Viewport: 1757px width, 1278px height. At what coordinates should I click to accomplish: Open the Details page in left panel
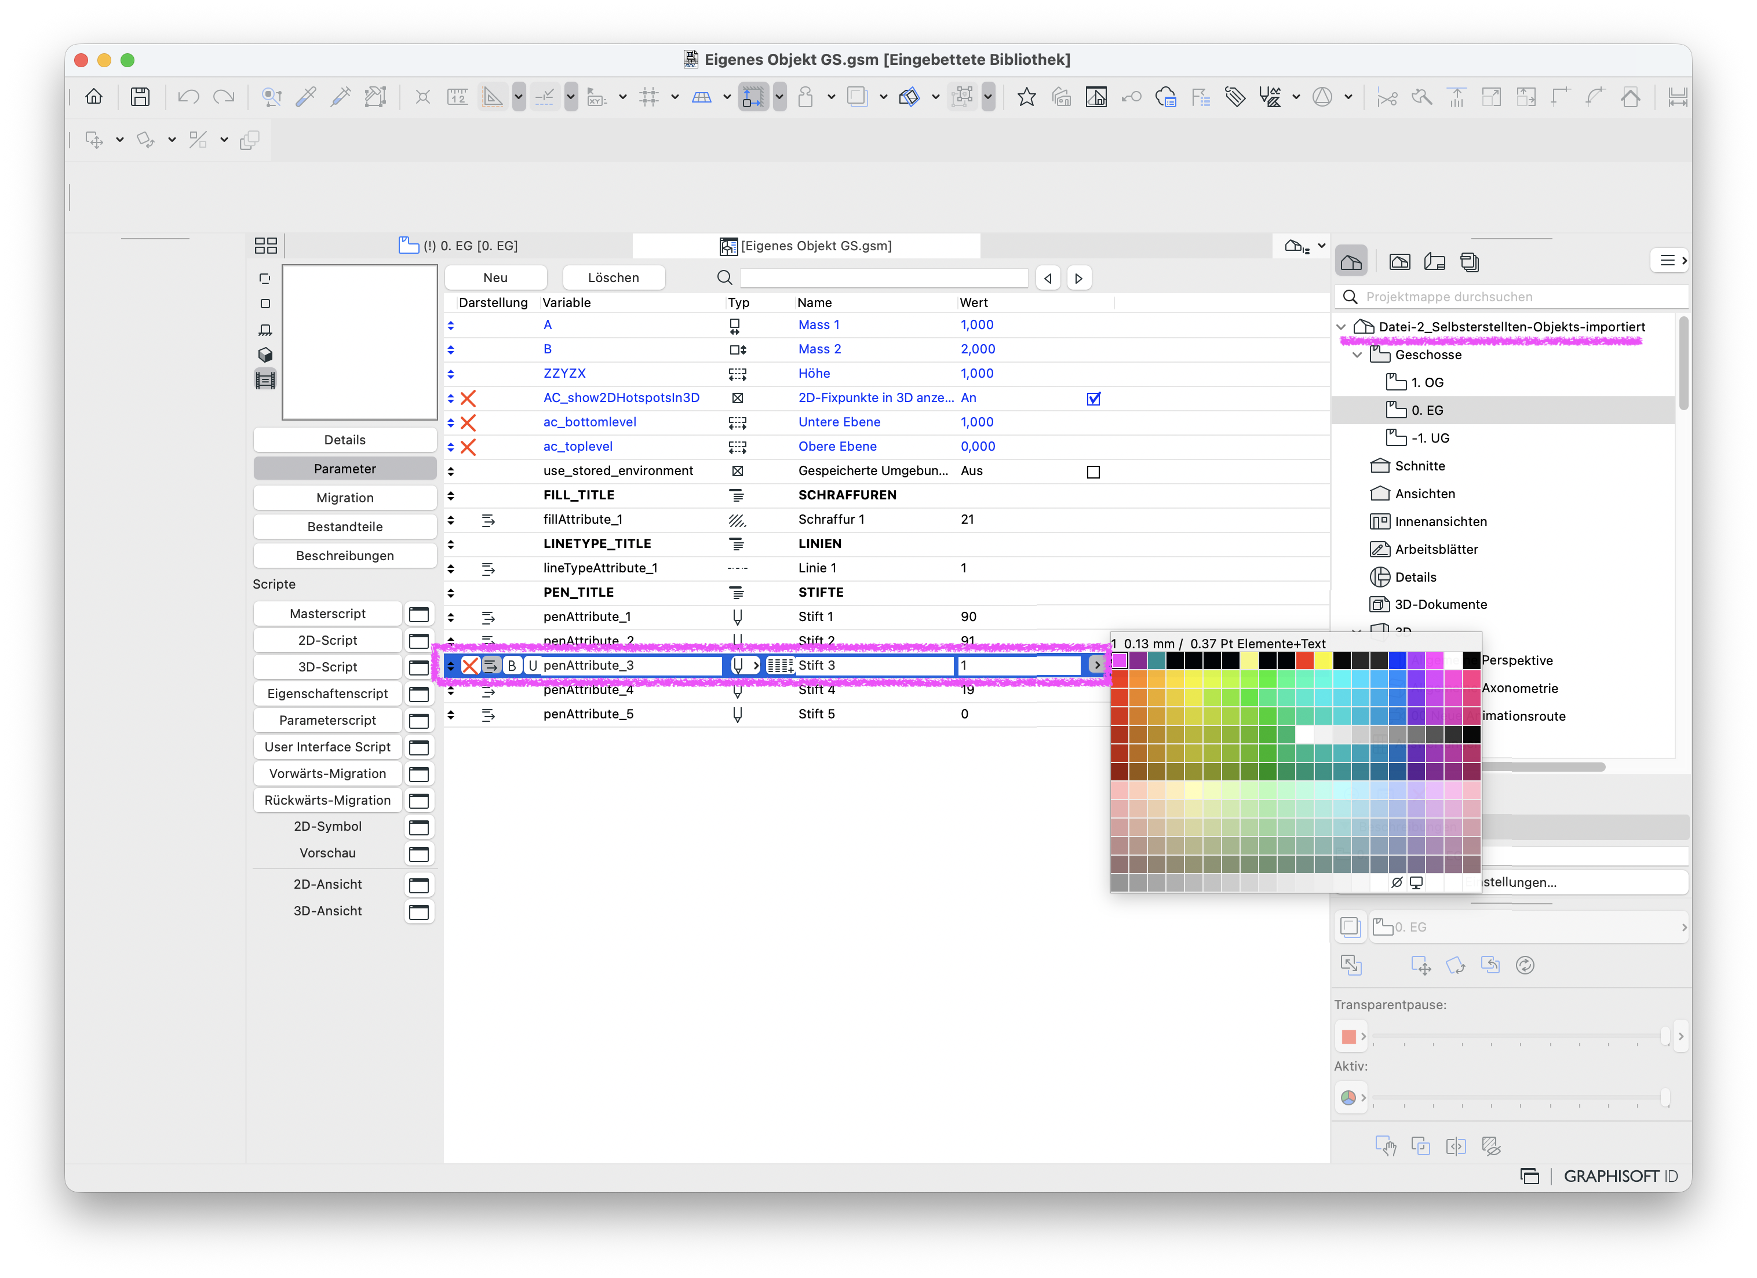pyautogui.click(x=345, y=440)
